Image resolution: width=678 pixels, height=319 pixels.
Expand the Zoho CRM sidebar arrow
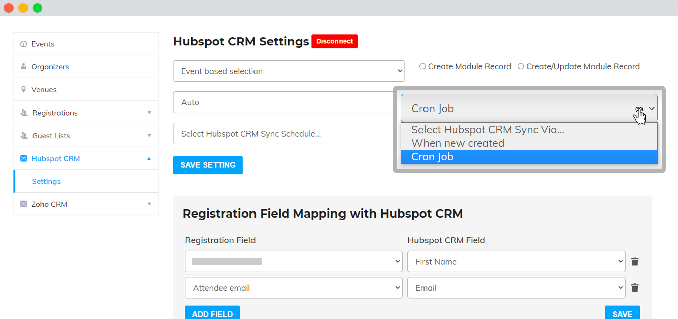point(149,204)
